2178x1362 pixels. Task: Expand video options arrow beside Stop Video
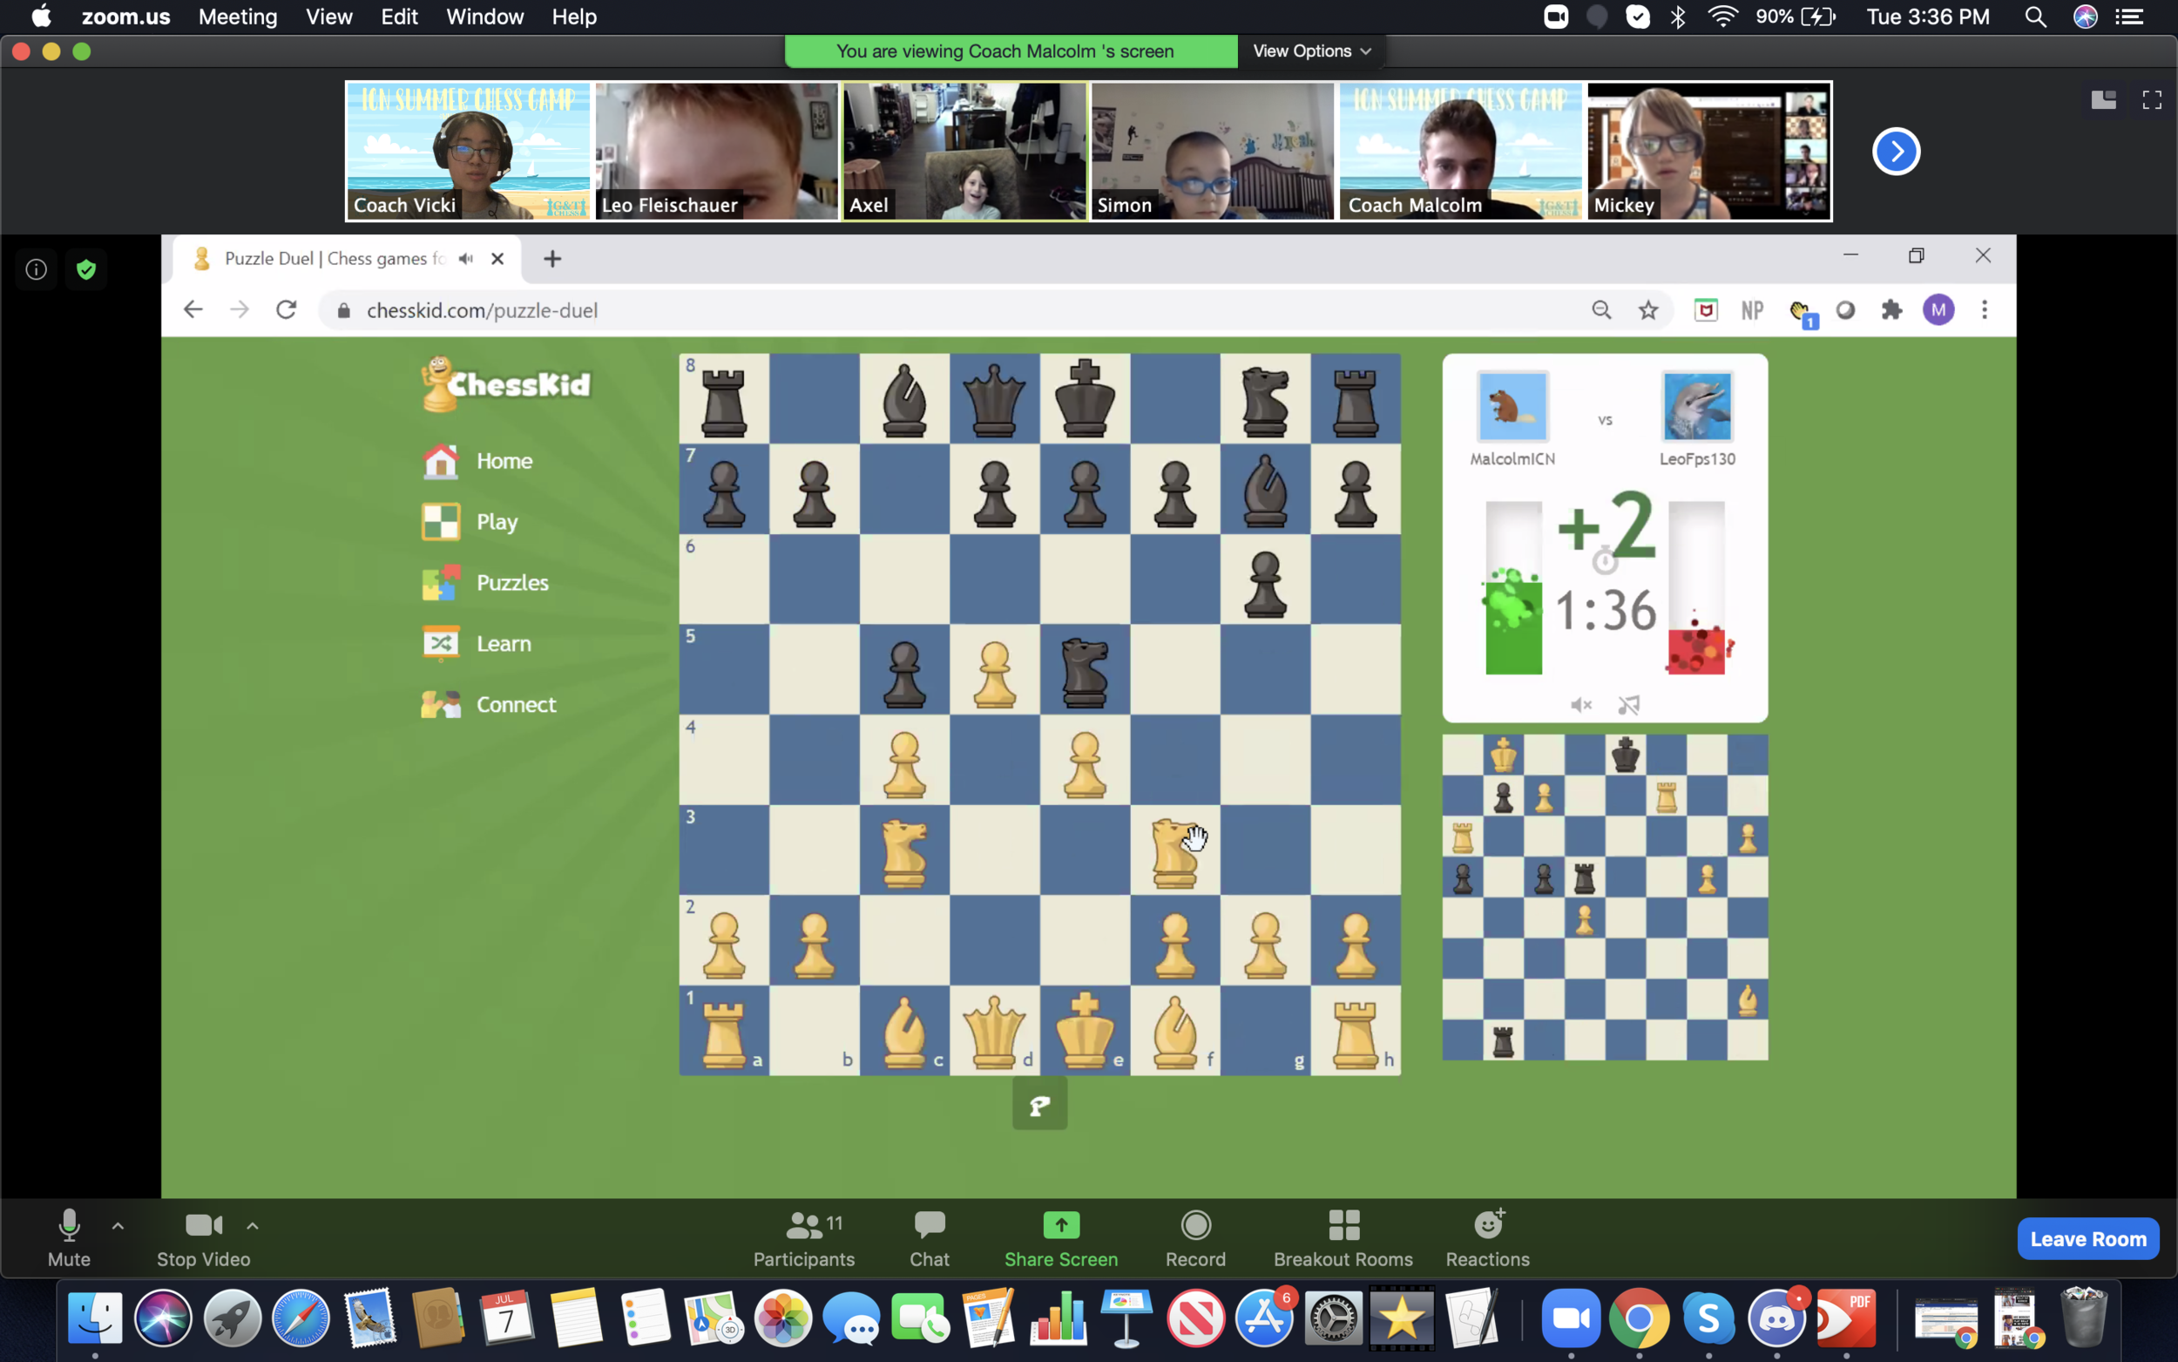click(x=253, y=1225)
